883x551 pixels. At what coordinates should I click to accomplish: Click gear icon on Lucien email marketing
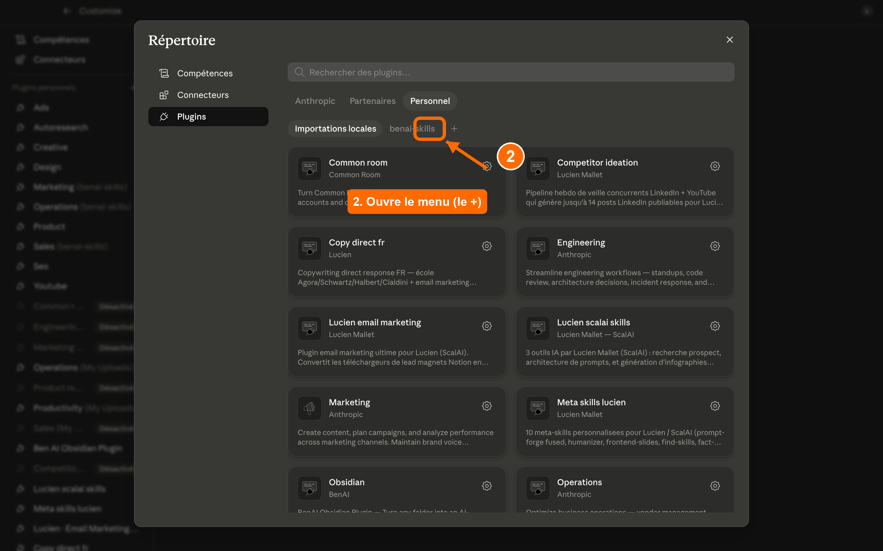point(487,326)
